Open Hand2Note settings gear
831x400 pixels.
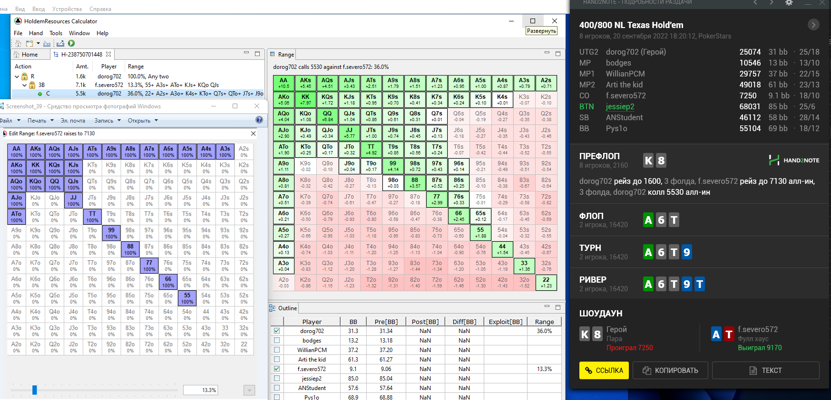[789, 2]
